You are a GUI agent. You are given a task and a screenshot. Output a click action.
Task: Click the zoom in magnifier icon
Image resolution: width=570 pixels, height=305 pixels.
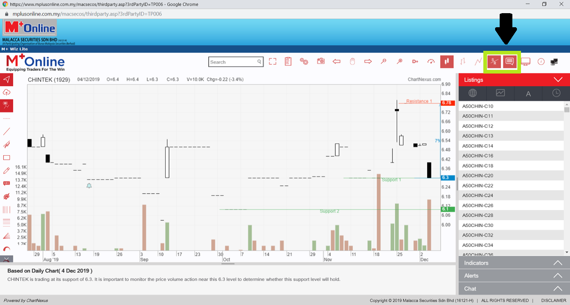pos(399,62)
